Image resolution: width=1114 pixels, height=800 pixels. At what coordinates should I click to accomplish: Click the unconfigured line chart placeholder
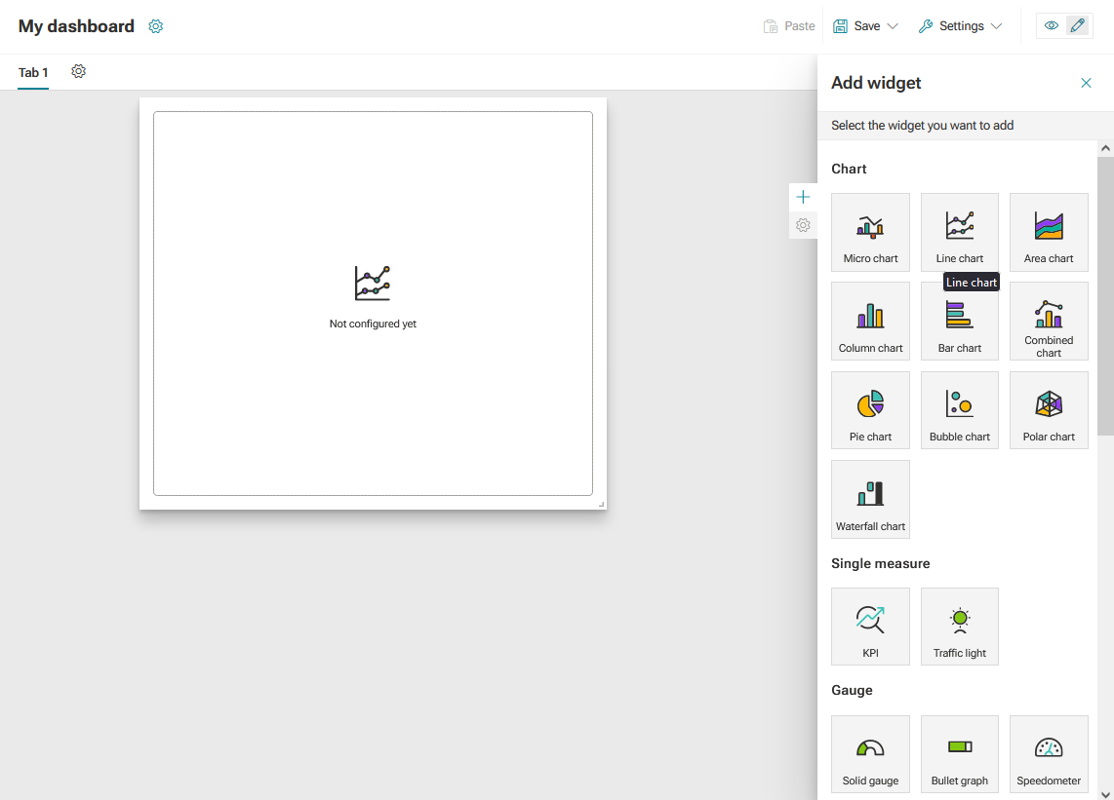tap(373, 303)
